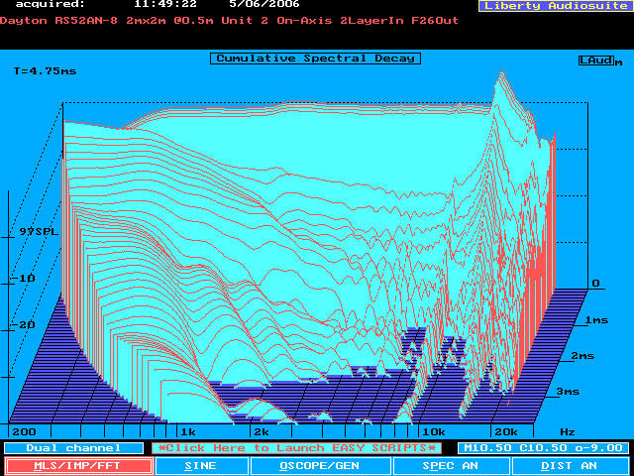The image size is (634, 476).
Task: Click the Liberty Audiosuite title badge
Action: point(553,6)
